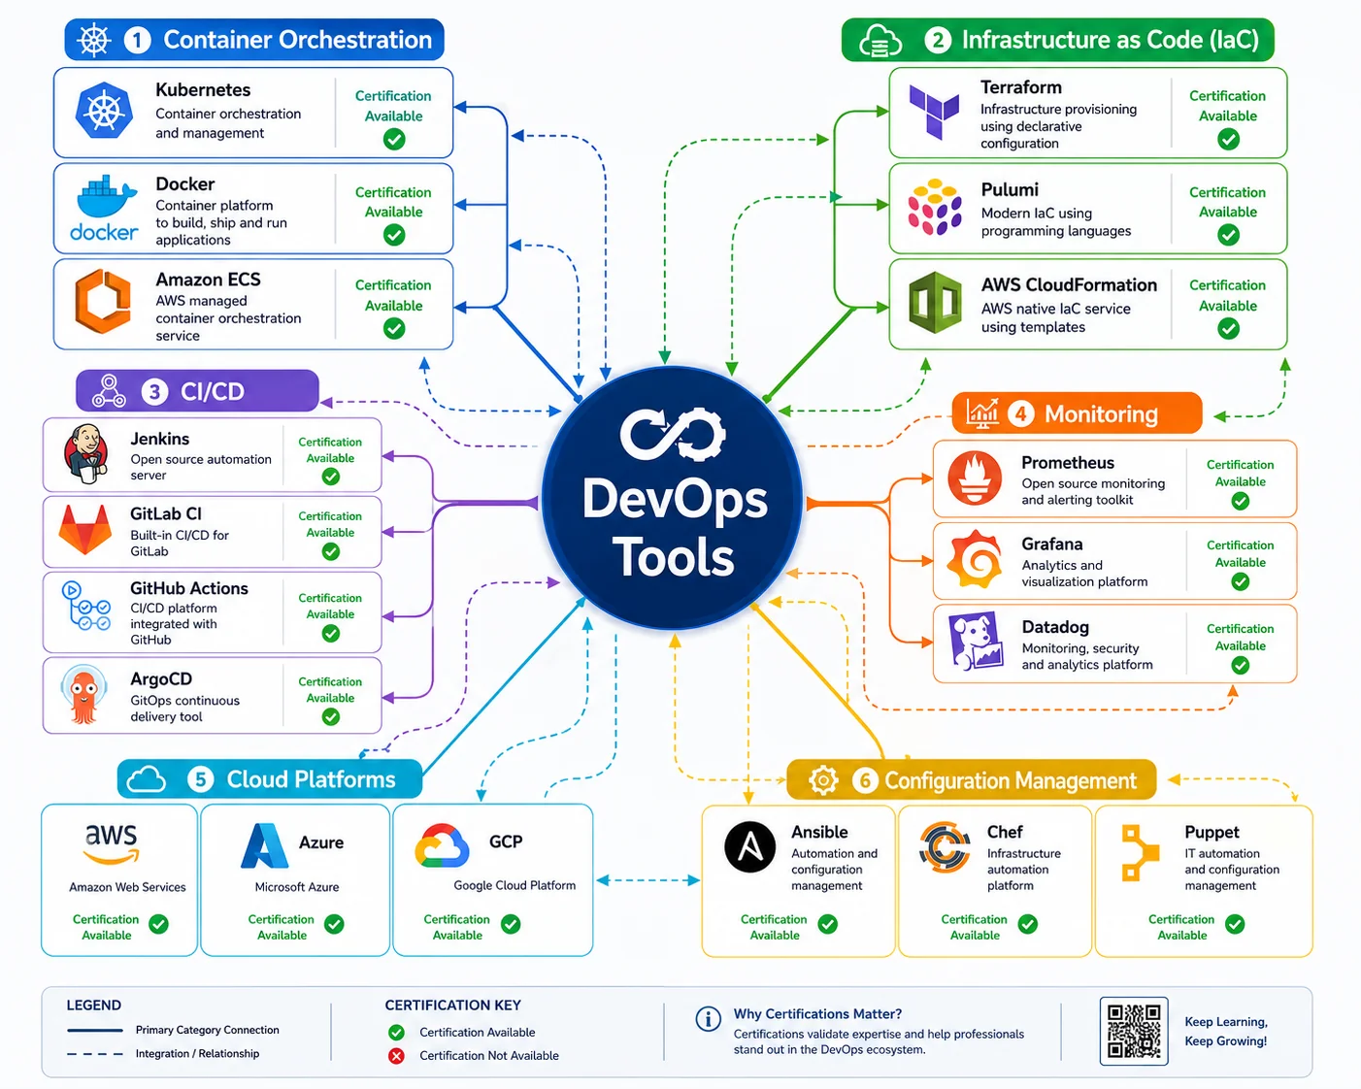This screenshot has height=1089, width=1361.
Task: Click the 'LEGEND' heading
Action: 94,1006
